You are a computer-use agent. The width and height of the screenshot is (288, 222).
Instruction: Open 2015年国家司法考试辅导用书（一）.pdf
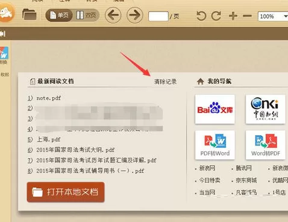pyautogui.click(x=90, y=171)
